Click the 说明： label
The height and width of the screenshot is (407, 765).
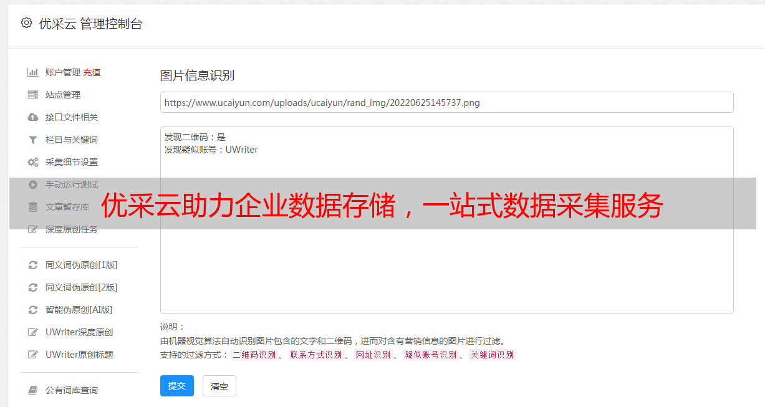[173, 327]
